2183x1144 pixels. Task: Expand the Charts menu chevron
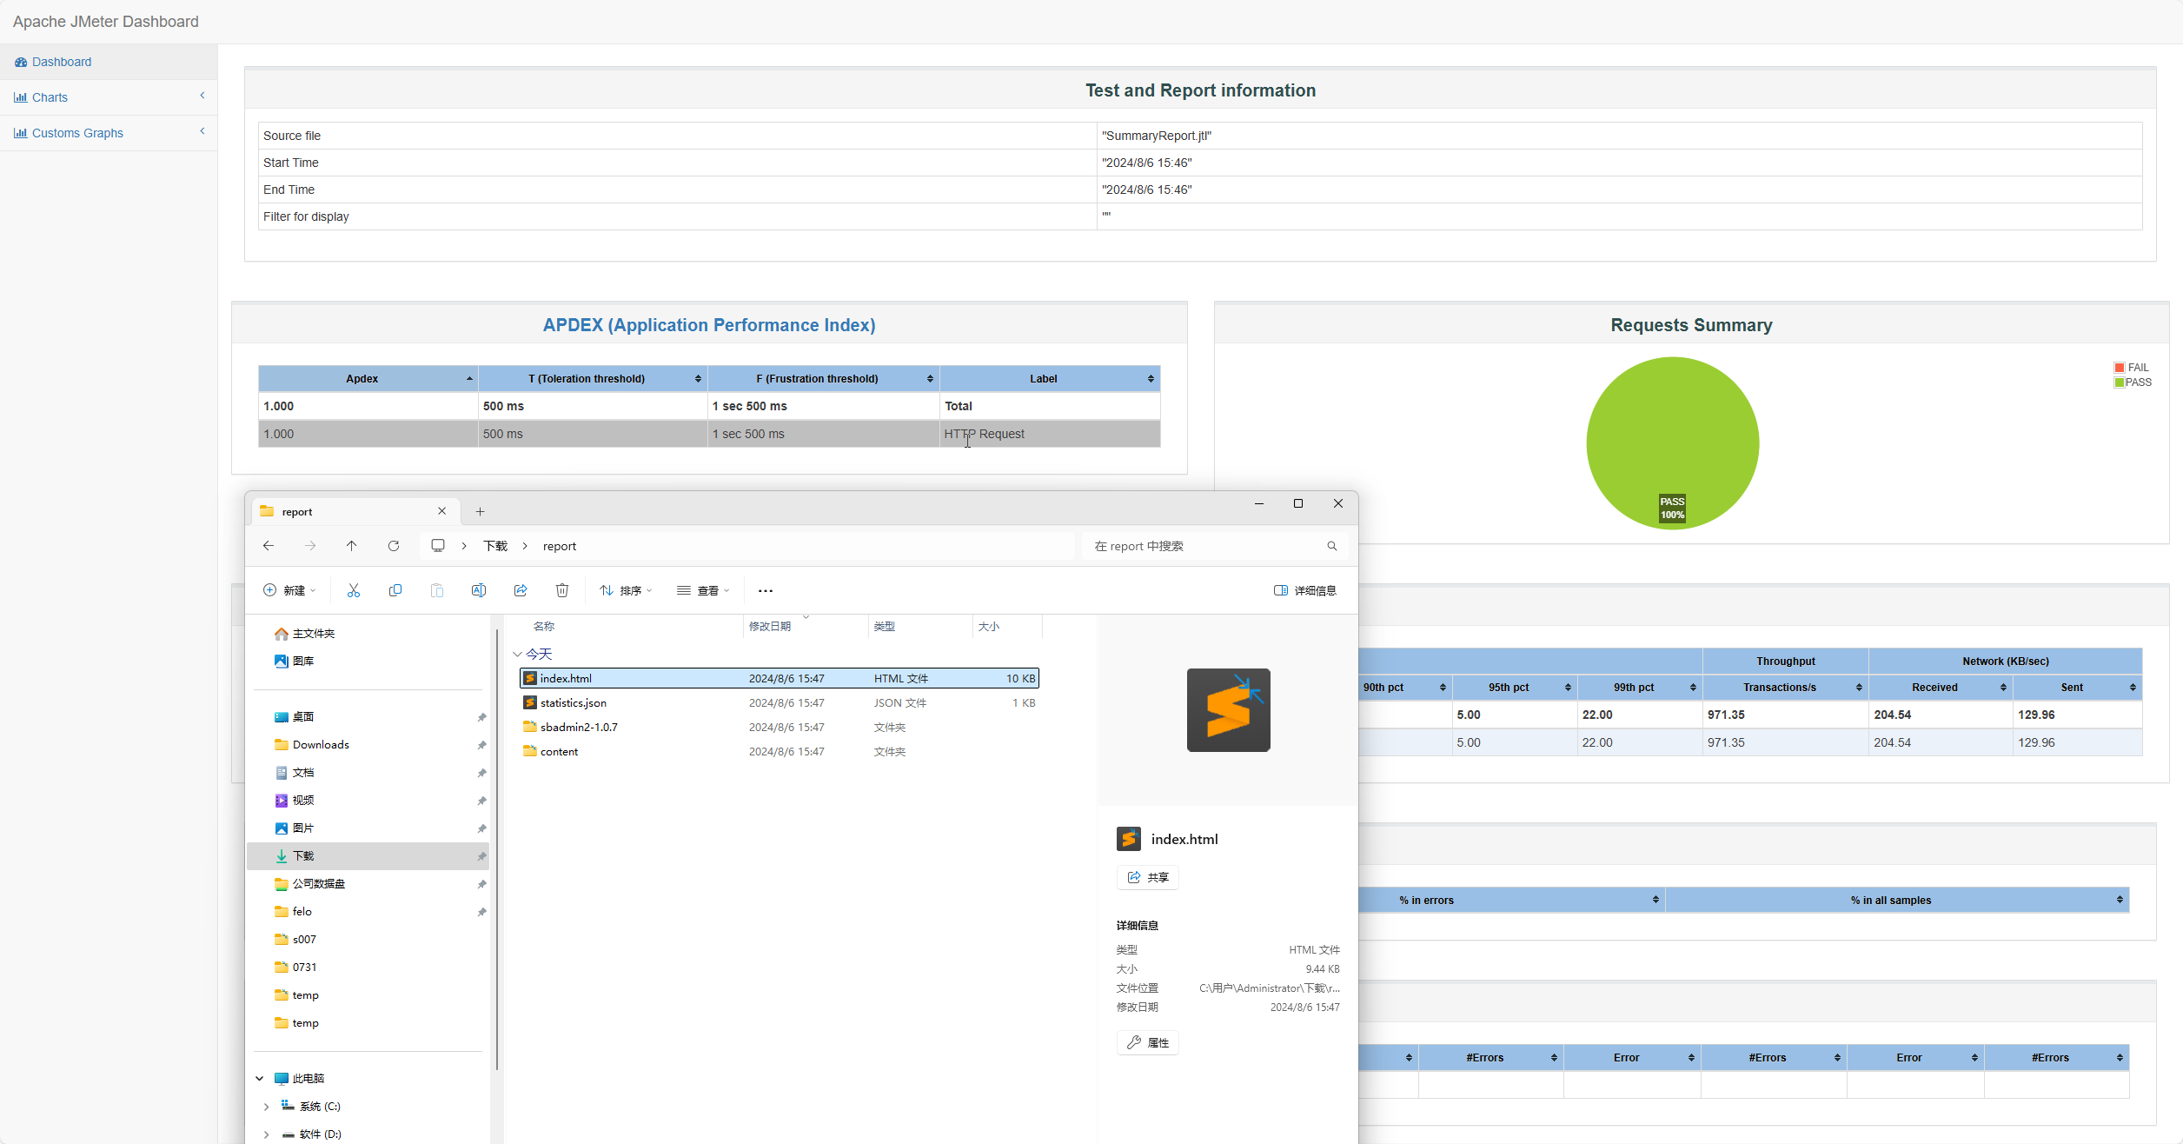pyautogui.click(x=202, y=96)
